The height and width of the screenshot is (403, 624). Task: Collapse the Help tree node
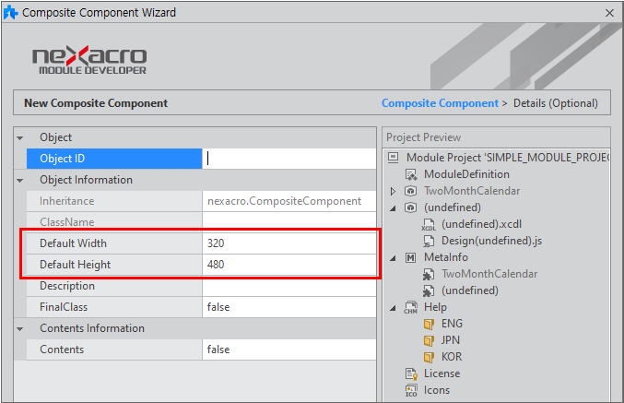(394, 307)
